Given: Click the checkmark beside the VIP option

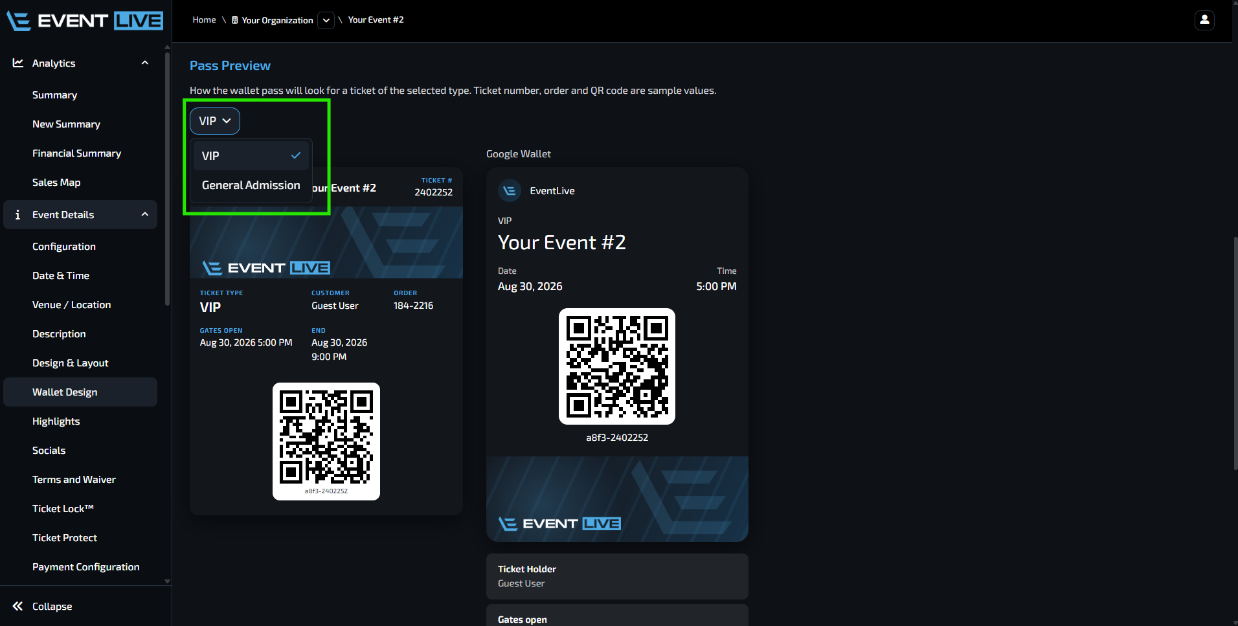Looking at the screenshot, I should (296, 155).
